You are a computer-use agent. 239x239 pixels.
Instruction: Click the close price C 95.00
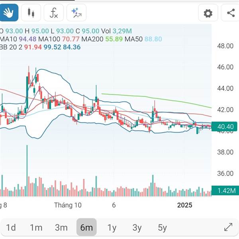point(87,31)
